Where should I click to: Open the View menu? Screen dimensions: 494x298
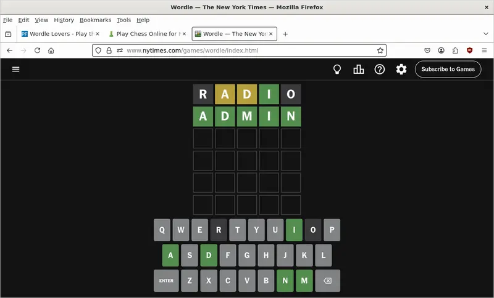pyautogui.click(x=41, y=20)
